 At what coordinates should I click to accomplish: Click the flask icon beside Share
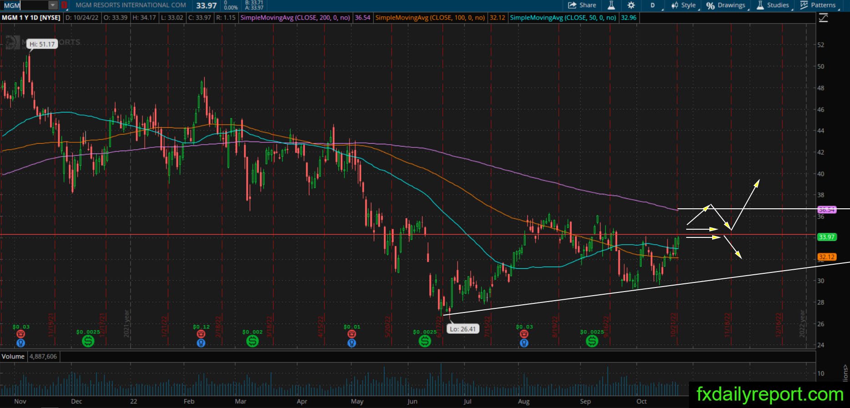[x=611, y=5]
